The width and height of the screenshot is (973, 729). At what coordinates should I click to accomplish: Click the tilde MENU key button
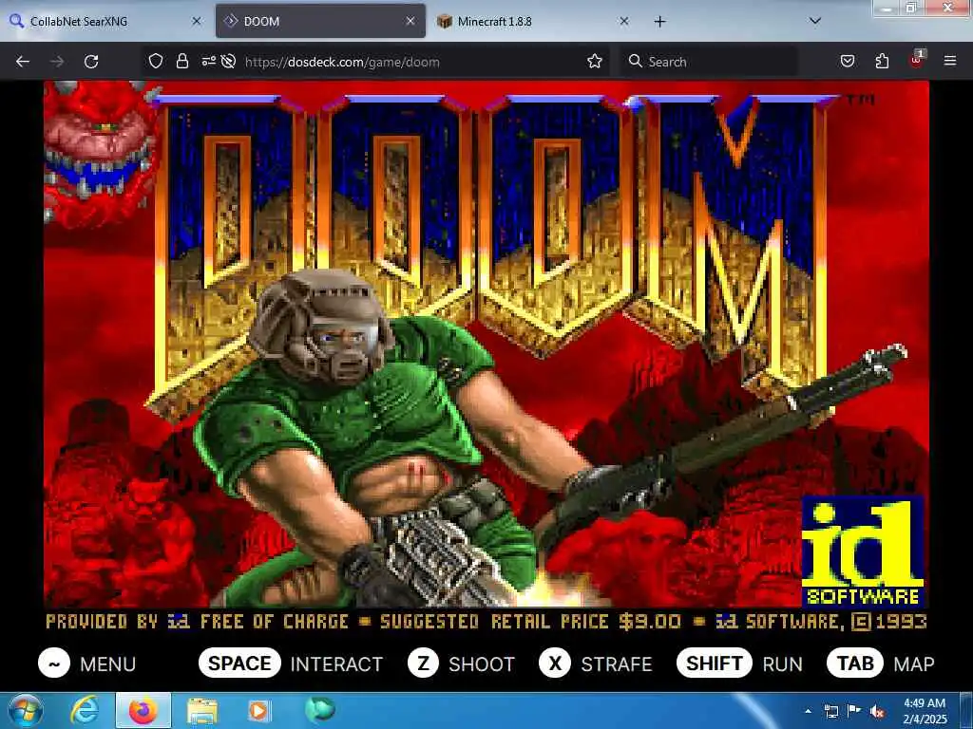pos(54,664)
